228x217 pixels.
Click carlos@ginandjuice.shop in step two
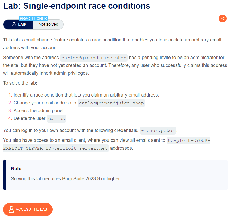[x=111, y=103]
